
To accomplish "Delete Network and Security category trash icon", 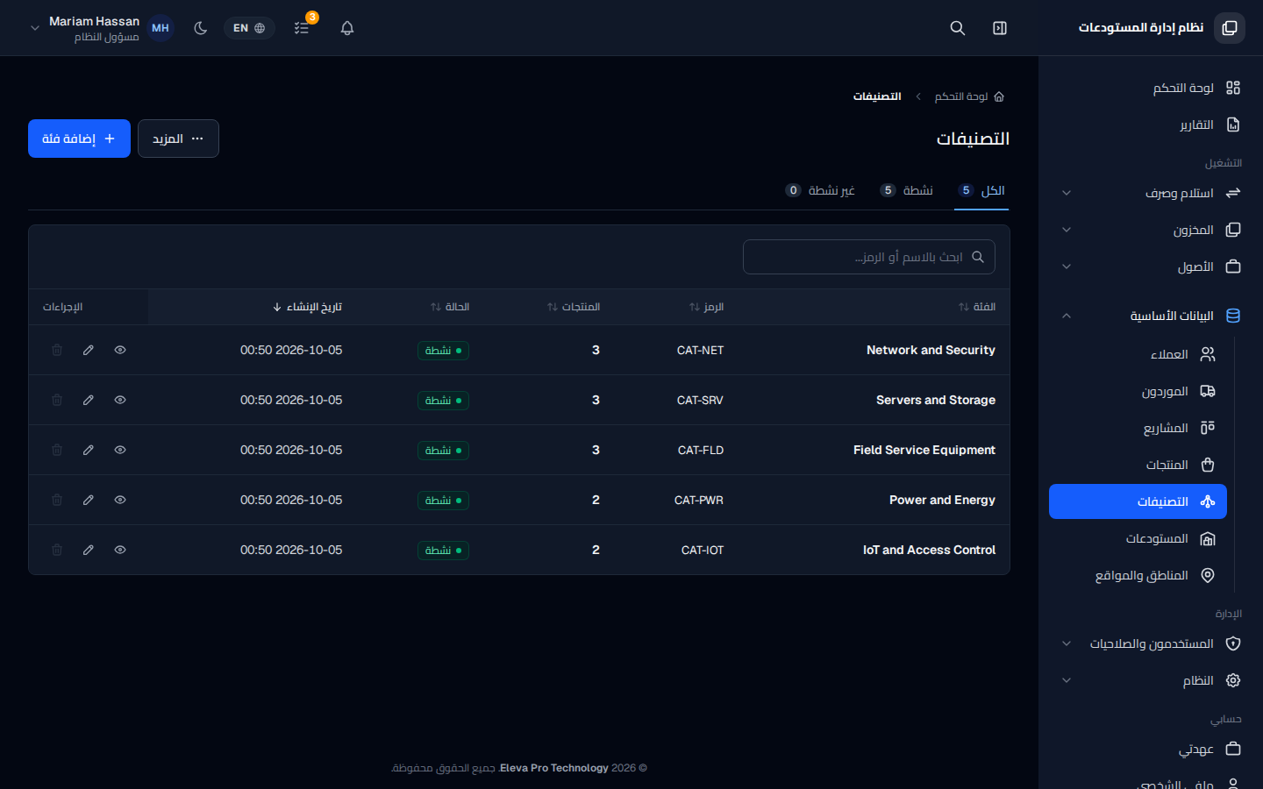I will tap(57, 350).
